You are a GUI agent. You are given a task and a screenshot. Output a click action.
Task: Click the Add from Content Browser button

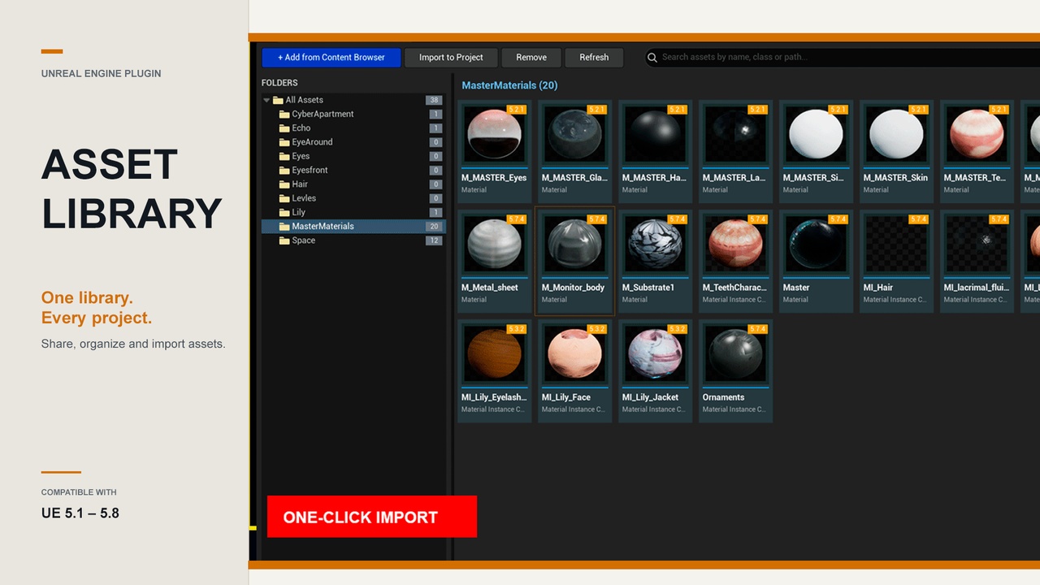pyautogui.click(x=331, y=58)
